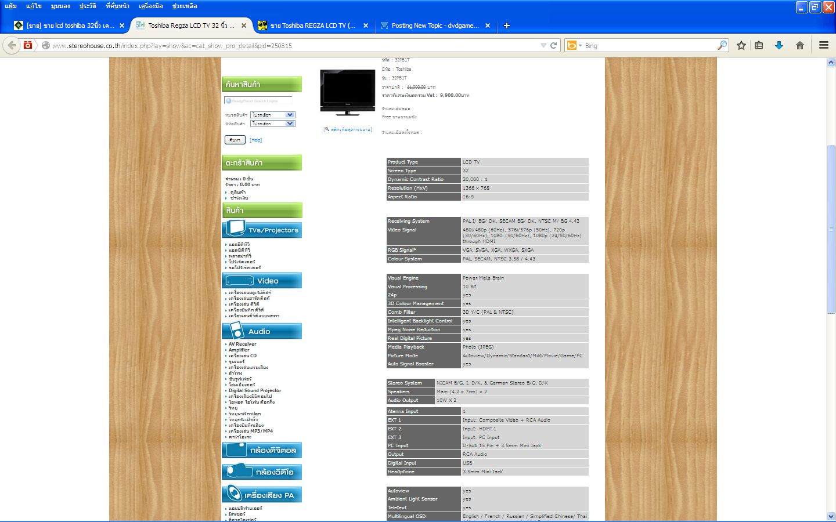This screenshot has height=522, width=836.
Task: Open the โปรเจ็คเตอร์ link under TVs/Projectors
Action: (242, 262)
